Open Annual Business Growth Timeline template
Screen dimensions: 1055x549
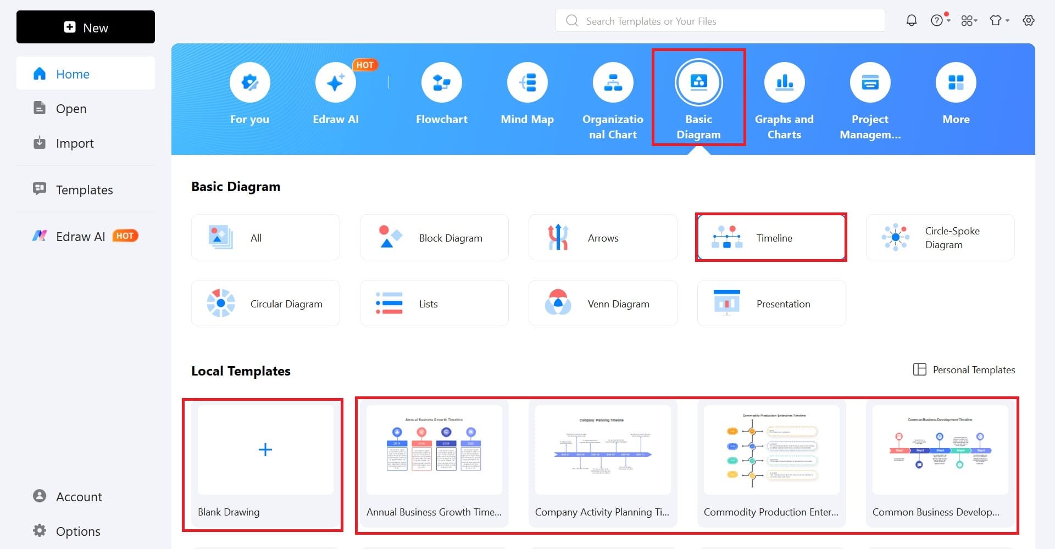tap(434, 464)
